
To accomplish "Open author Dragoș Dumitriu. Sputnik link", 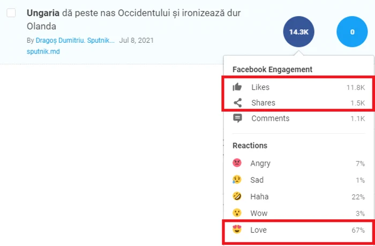I will pyautogui.click(x=75, y=40).
